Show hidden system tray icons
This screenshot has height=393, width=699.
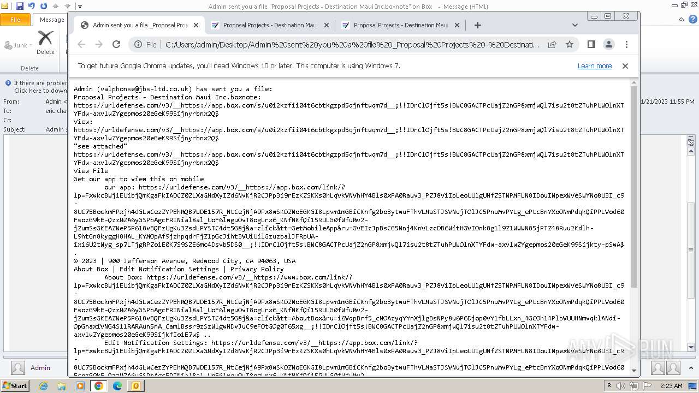[609, 386]
